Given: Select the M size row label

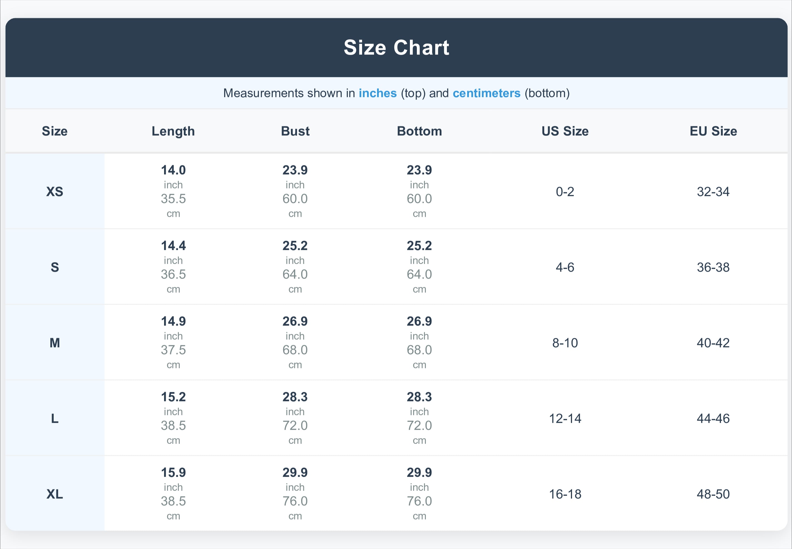Looking at the screenshot, I should click(x=55, y=343).
